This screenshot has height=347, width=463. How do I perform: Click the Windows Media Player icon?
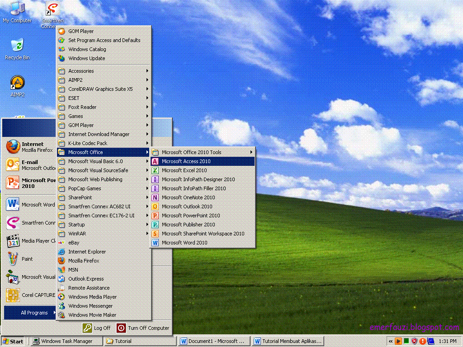[x=61, y=297]
